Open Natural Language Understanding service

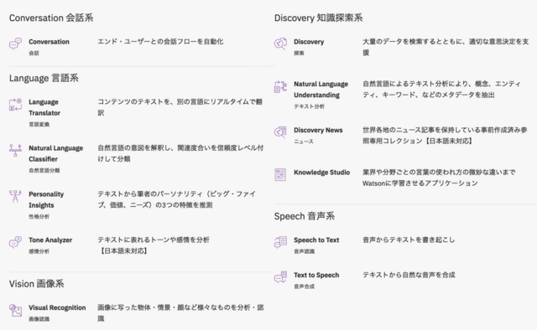coord(321,90)
